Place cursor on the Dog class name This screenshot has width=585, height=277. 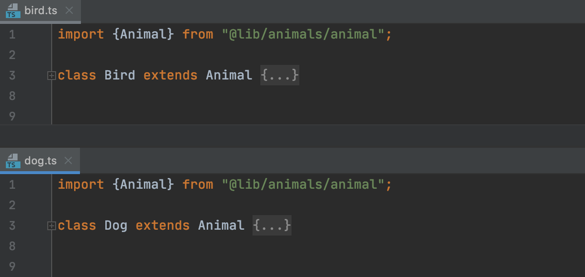[x=116, y=226]
